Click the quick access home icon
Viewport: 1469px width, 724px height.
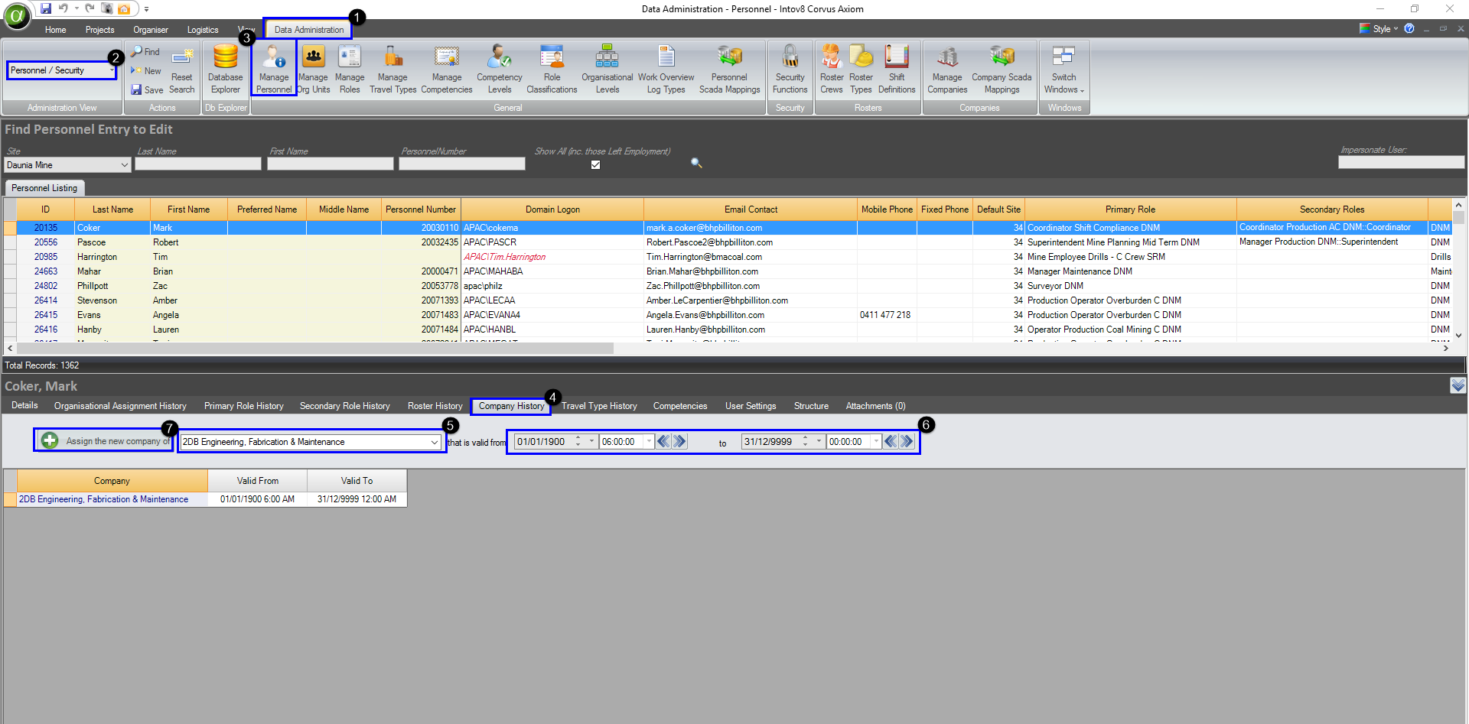pos(123,8)
